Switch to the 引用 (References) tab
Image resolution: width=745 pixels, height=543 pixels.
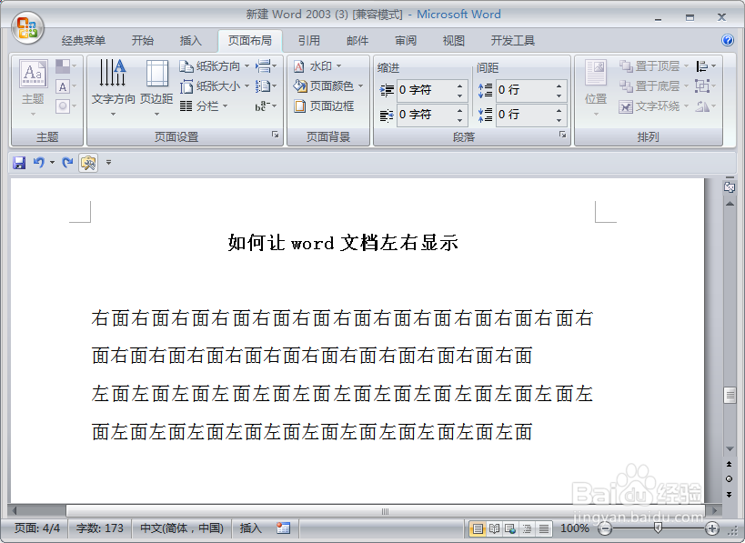point(308,39)
